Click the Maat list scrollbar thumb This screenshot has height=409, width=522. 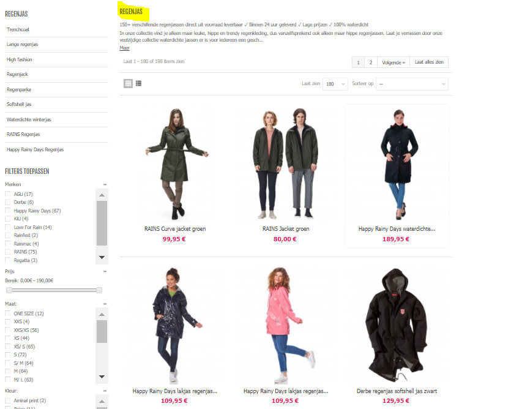(102, 331)
